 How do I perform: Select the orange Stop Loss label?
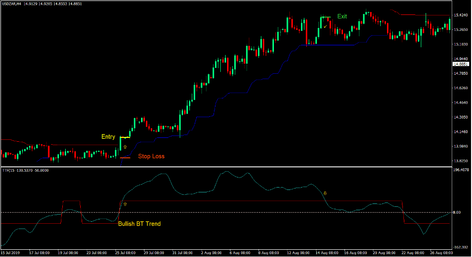coord(151,156)
